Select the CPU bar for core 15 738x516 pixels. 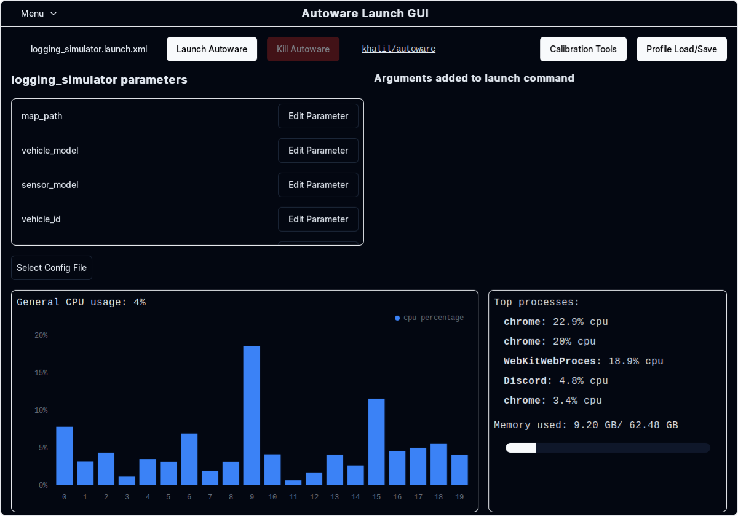click(376, 442)
